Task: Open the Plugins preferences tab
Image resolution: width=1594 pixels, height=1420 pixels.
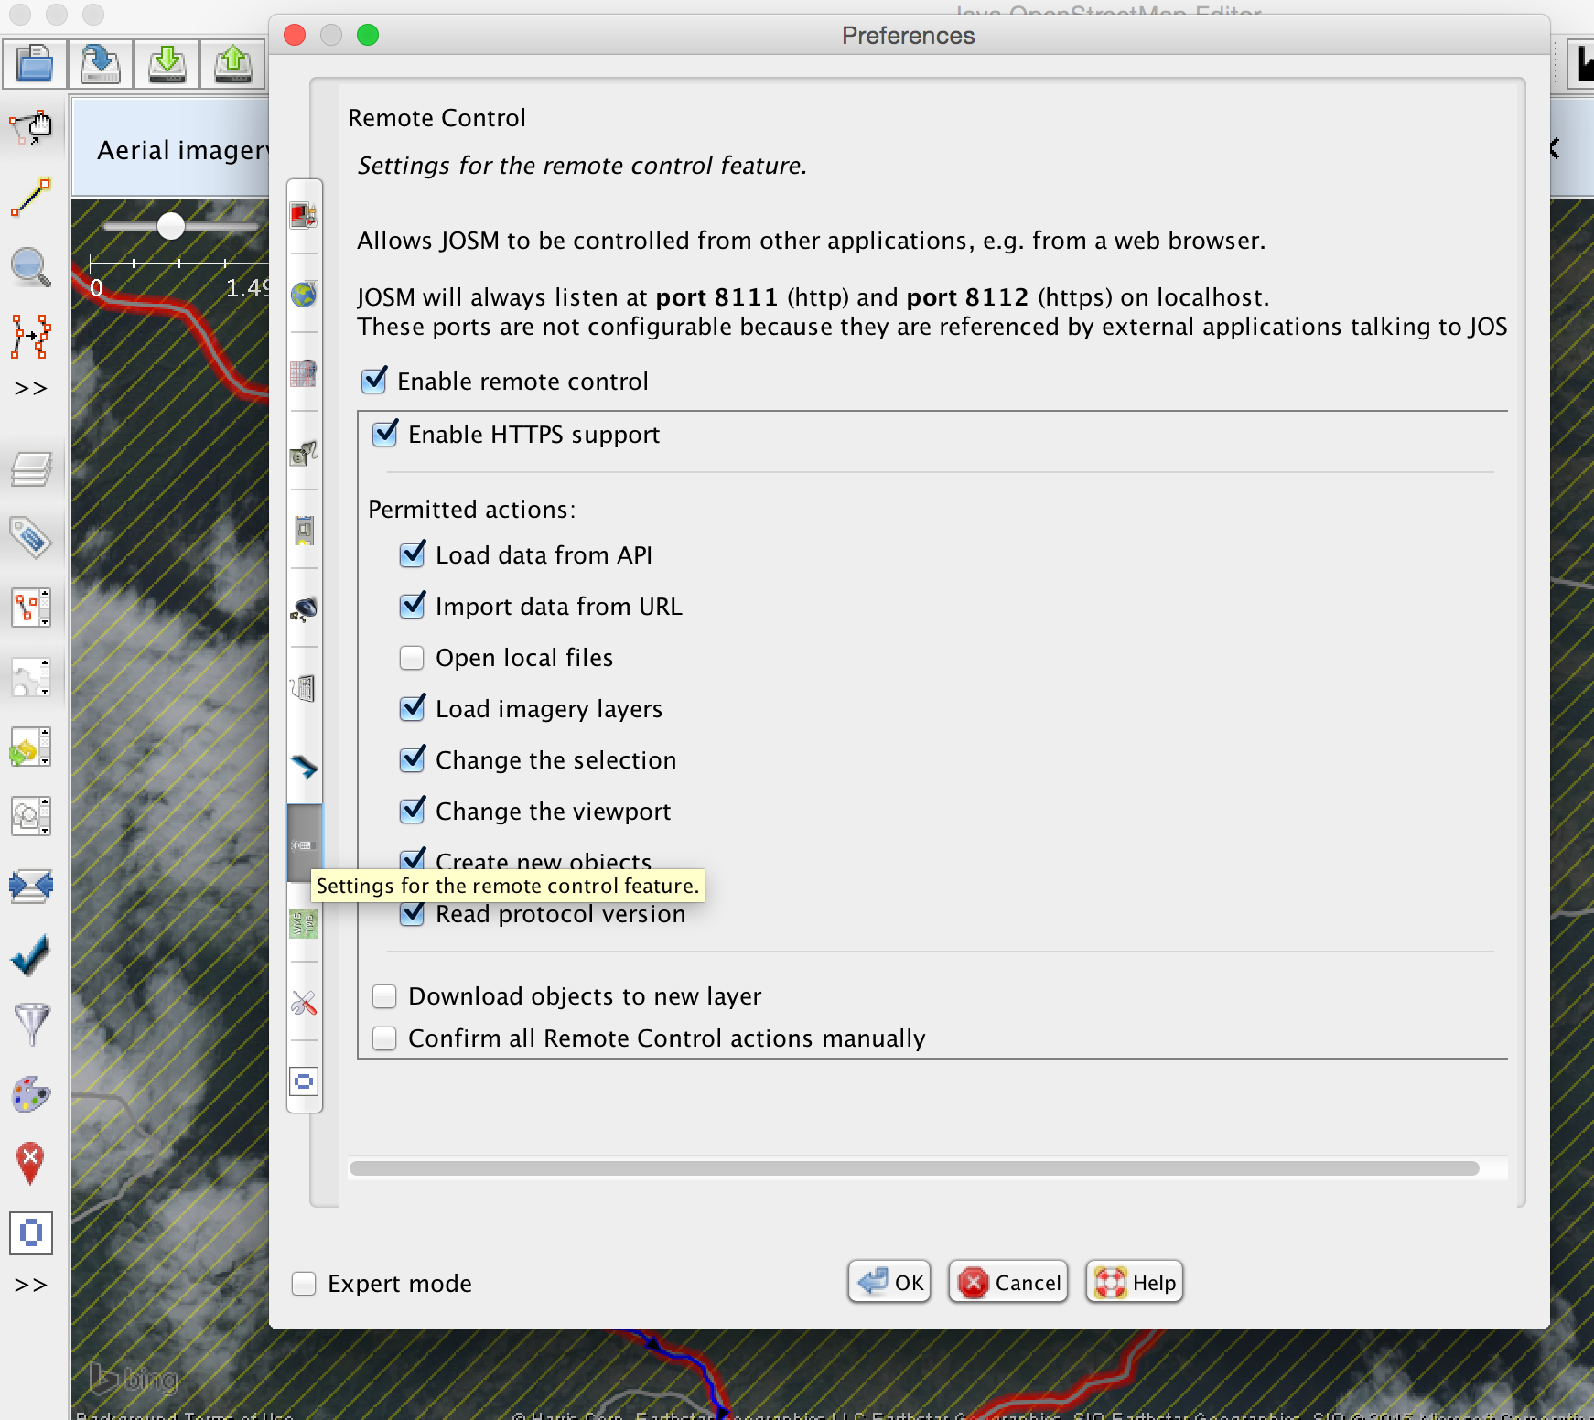Action: (x=304, y=452)
